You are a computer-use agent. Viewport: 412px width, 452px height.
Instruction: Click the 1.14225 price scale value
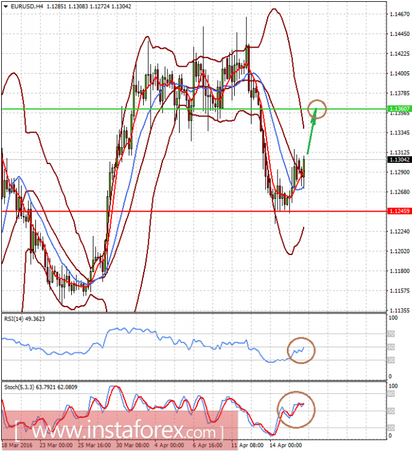tap(400, 54)
